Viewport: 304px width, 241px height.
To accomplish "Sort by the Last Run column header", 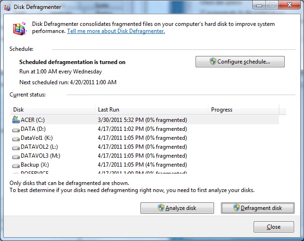I will pos(151,110).
